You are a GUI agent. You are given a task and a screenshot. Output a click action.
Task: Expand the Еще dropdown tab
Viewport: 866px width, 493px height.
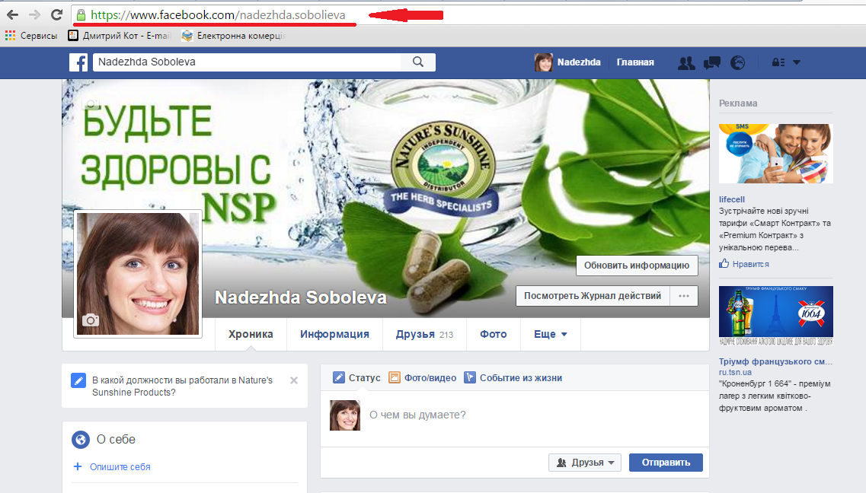tap(550, 334)
